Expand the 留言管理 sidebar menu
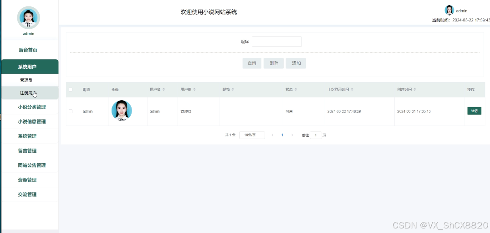The image size is (490, 233). [x=30, y=151]
